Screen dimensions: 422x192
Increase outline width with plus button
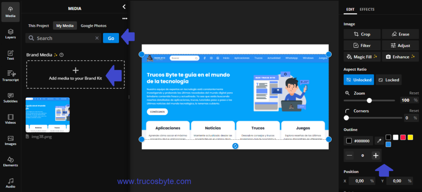pos(376,155)
